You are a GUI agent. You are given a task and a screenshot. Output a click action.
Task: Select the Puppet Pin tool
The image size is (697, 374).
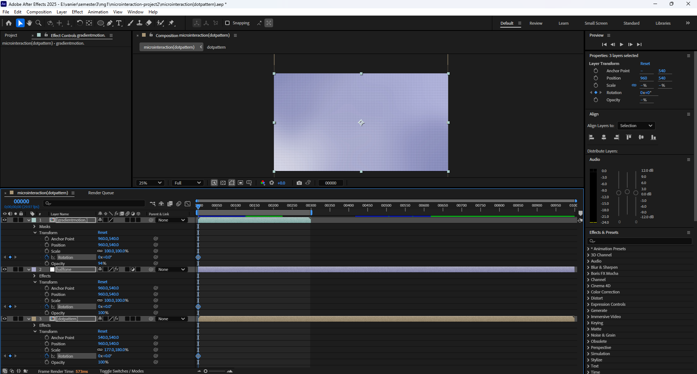click(171, 23)
